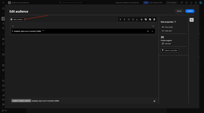The width and height of the screenshot is (204, 113).
Task: Select the recipient_type equal to account_holder condition row
Action: click(x=83, y=31)
